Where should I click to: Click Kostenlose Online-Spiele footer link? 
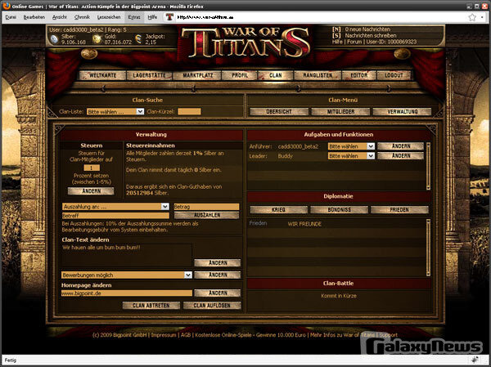tap(223, 335)
